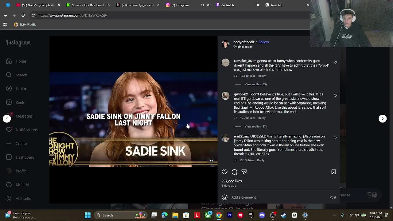Open the apps grid in bookmarks bar
Screen dimensions: 393x221
[5, 25]
